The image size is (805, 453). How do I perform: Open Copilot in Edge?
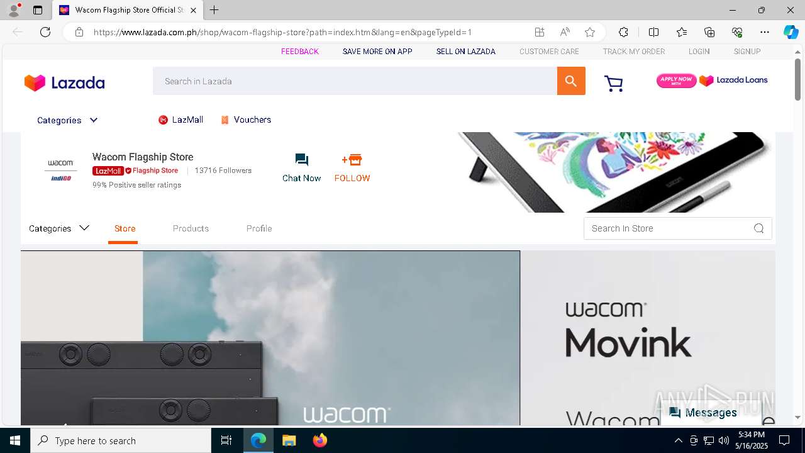791,32
